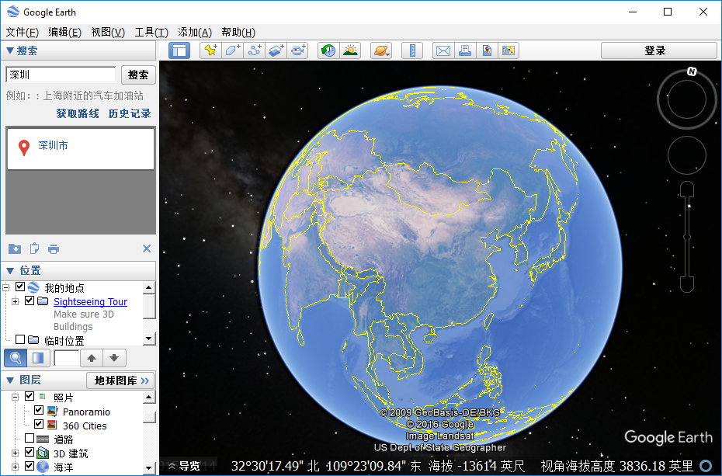Image resolution: width=722 pixels, height=476 pixels.
Task: Expand the 3D 建筑 layer node
Action: pyautogui.click(x=16, y=453)
